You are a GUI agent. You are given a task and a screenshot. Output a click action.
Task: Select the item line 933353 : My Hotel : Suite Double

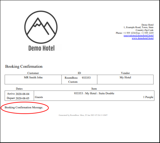[x=94, y=93]
